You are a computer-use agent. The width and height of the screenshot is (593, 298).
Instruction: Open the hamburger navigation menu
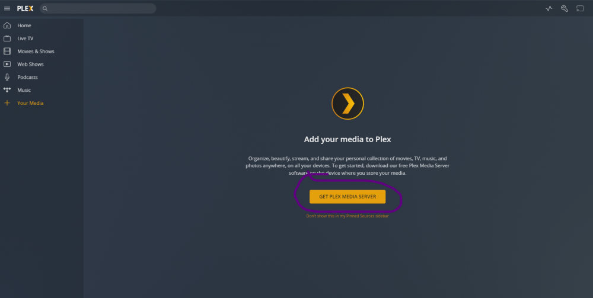(7, 8)
